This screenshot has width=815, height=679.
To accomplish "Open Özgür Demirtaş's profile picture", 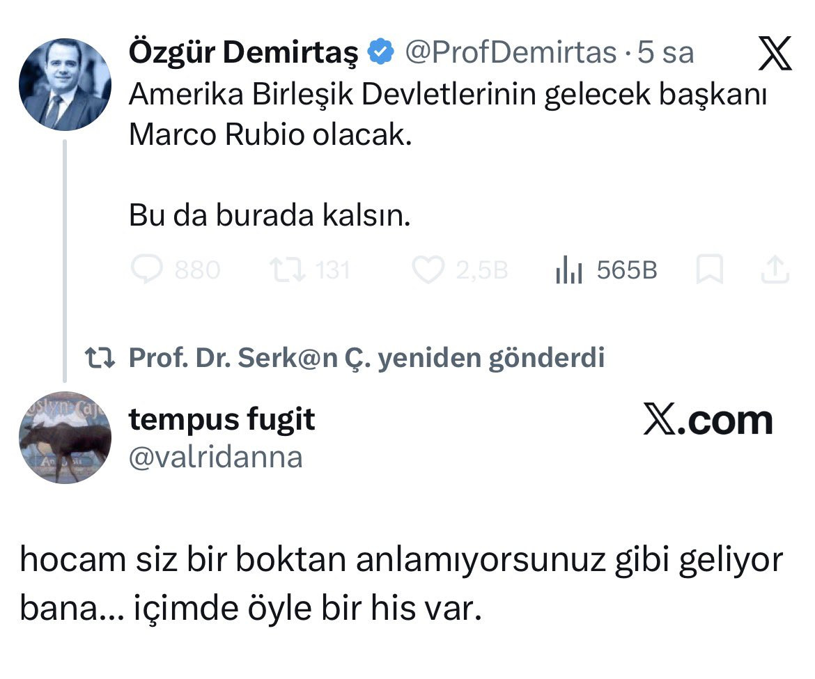I will click(x=64, y=85).
